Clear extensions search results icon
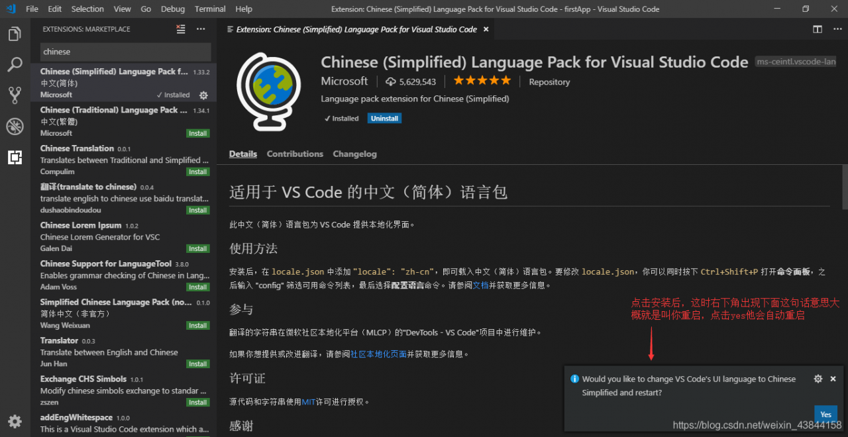848x437 pixels. (181, 29)
